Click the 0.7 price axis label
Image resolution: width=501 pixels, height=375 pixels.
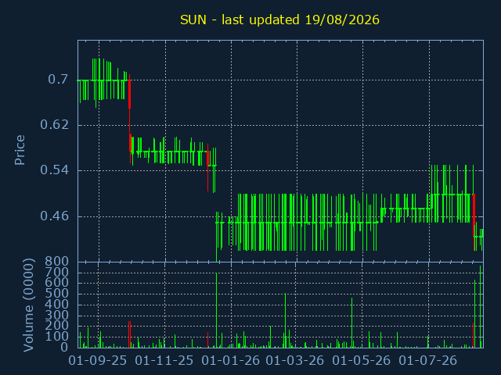58,80
